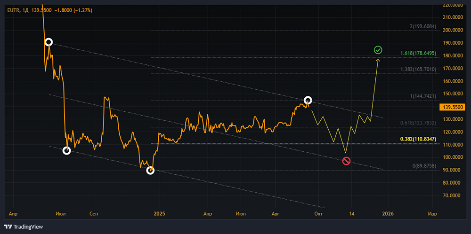The width and height of the screenshot is (471, 234).
Task: Select the 0(89.8758) Fibonacci label
Action: click(423, 165)
